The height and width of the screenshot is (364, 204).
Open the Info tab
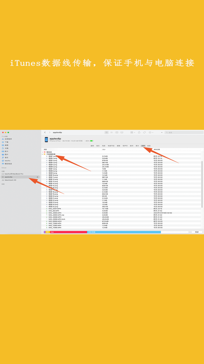click(149, 146)
